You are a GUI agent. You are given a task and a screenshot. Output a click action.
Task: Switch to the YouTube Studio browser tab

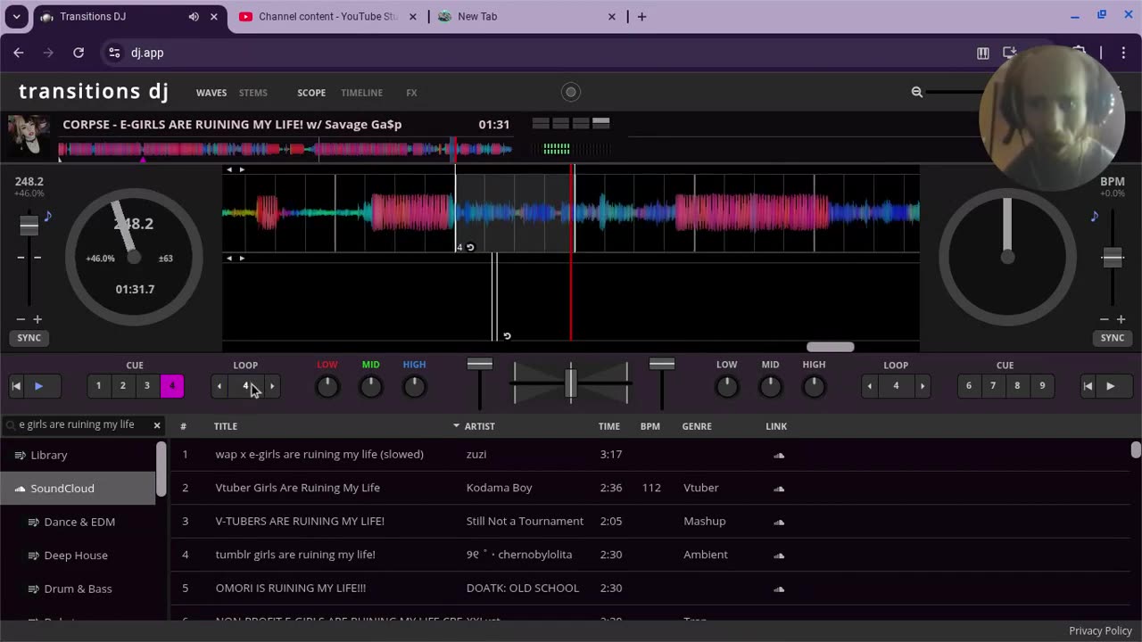(x=327, y=16)
